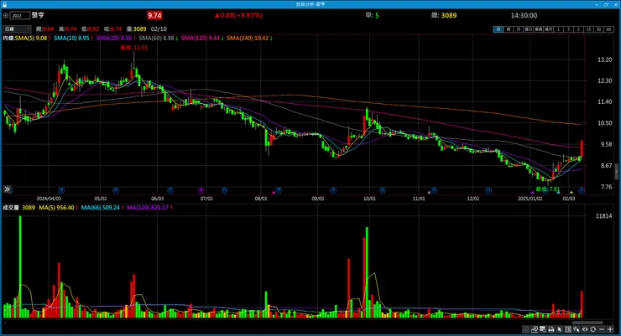Click the 9.74 last price box

pyautogui.click(x=154, y=15)
